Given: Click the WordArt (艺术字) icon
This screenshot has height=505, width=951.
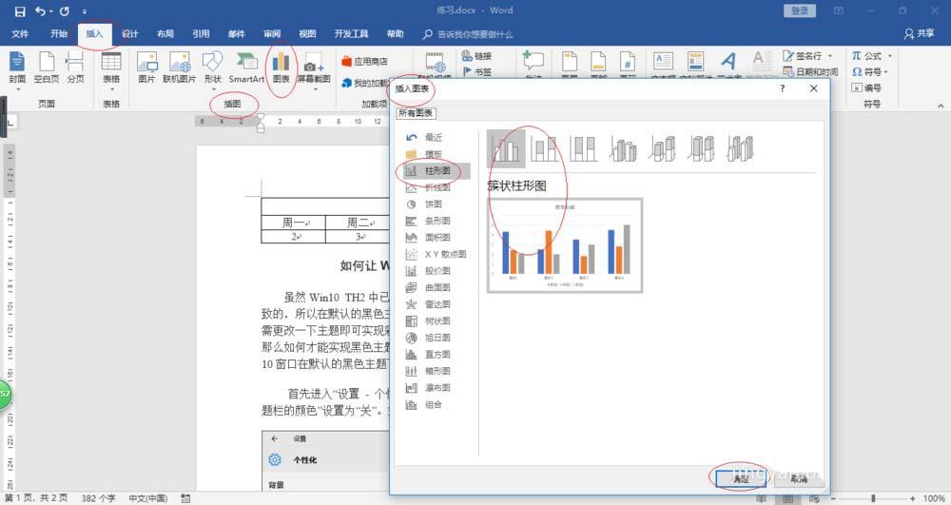Looking at the screenshot, I should pyautogui.click(x=728, y=61).
